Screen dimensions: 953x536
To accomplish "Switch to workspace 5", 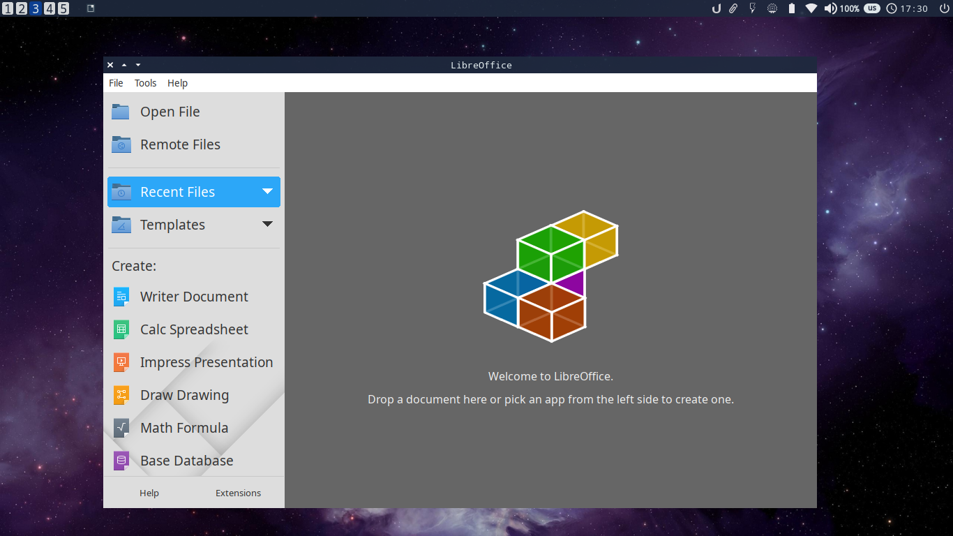I will (x=63, y=8).
